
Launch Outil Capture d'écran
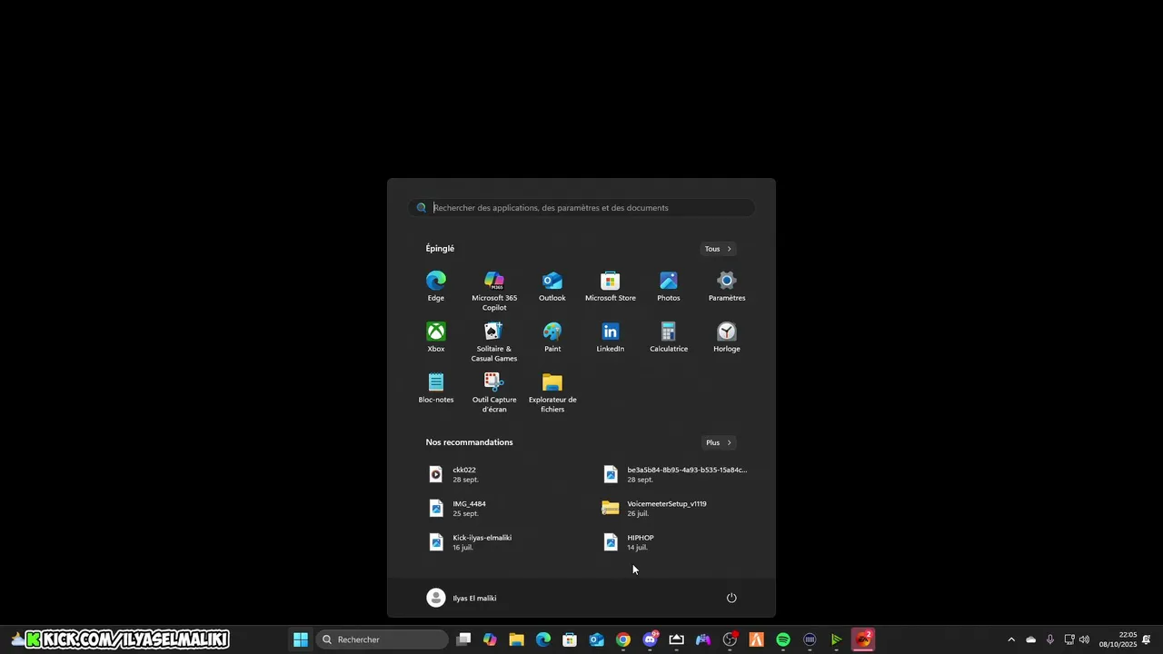[x=494, y=392]
